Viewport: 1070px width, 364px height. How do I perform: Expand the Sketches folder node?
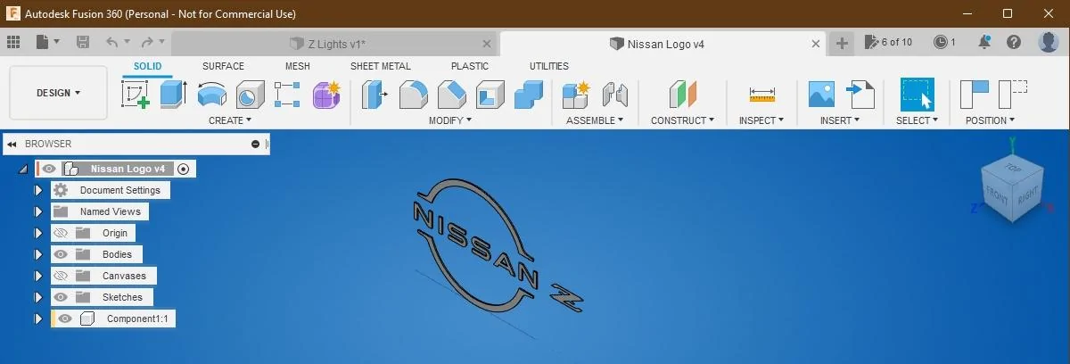click(38, 297)
